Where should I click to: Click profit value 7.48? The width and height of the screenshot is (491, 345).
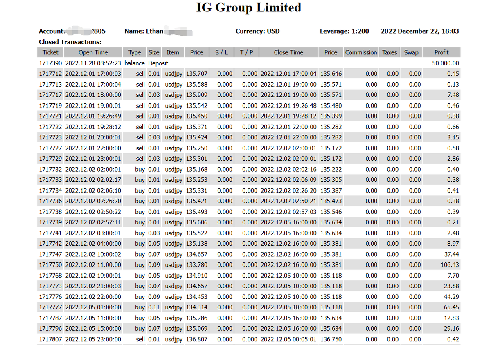[x=453, y=95]
